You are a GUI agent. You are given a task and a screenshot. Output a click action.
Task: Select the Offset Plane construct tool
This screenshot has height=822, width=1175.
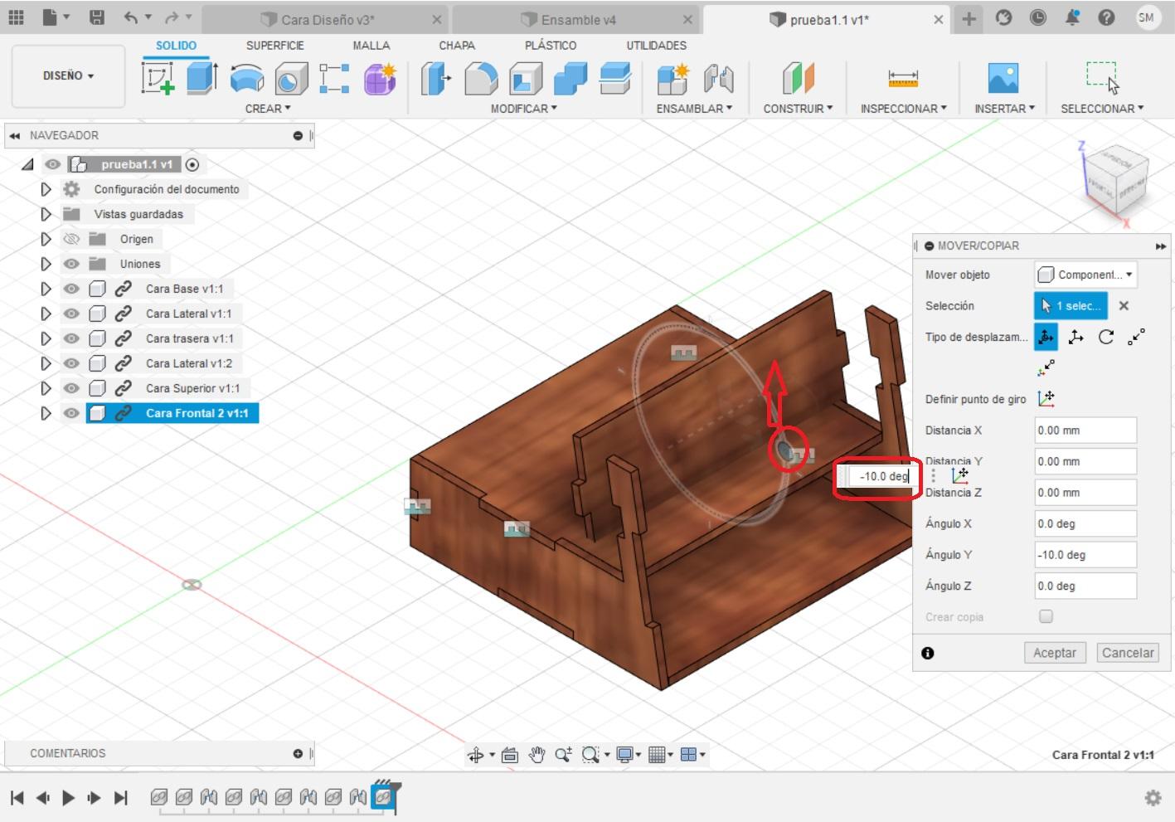(x=798, y=79)
